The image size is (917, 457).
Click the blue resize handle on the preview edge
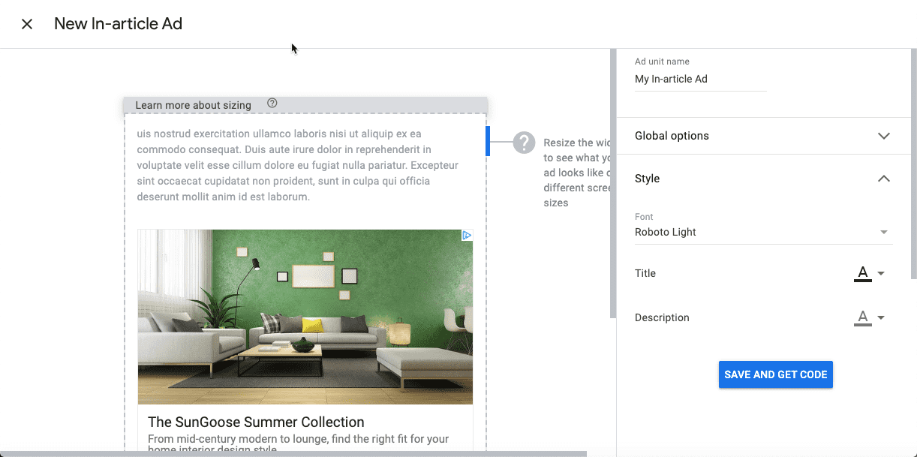click(489, 141)
